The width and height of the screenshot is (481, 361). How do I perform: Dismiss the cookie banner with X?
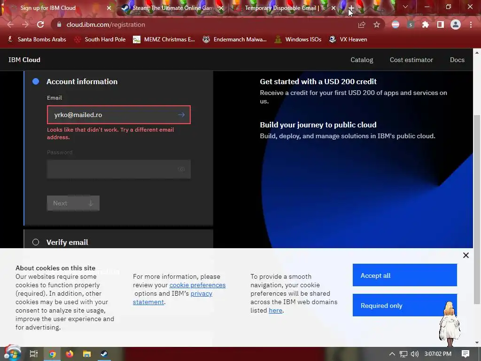[x=465, y=255]
